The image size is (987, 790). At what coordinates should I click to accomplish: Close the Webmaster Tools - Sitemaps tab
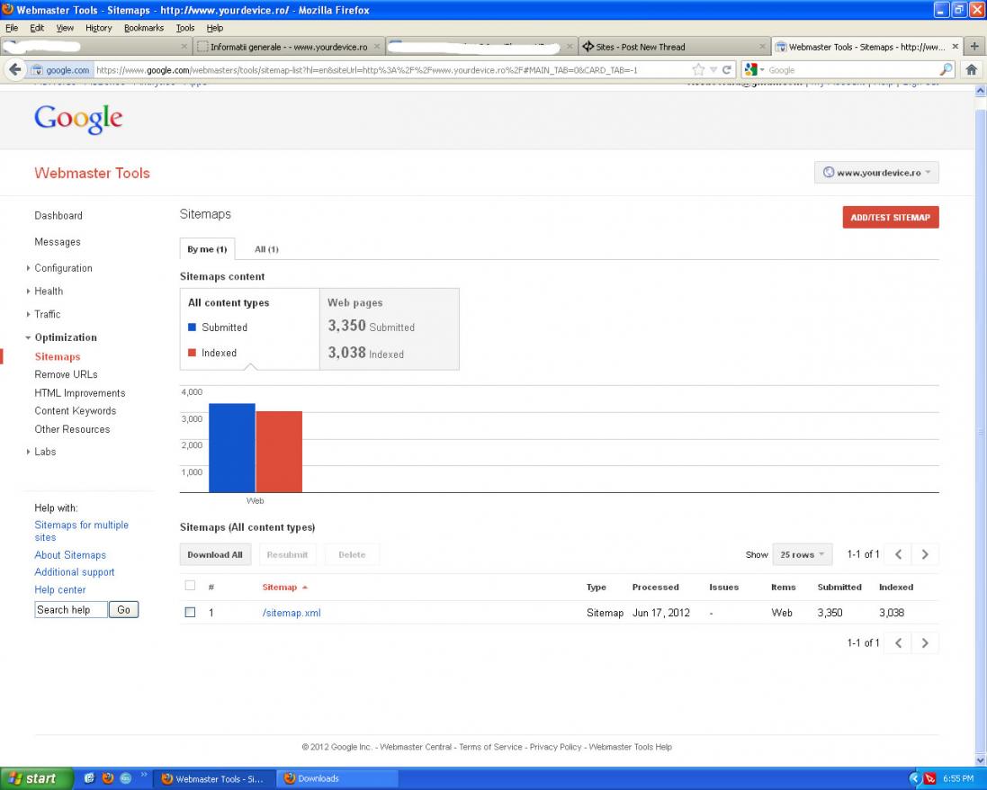coord(955,47)
